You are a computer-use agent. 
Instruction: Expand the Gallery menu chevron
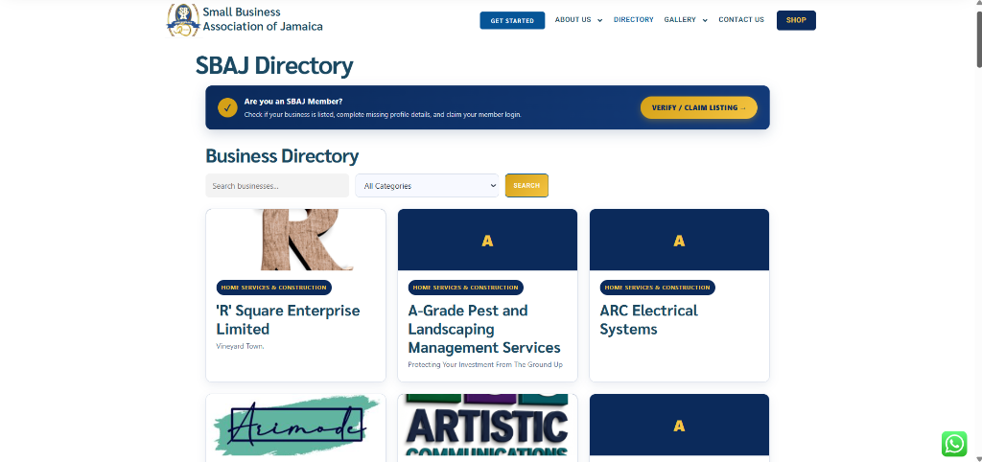tap(705, 21)
